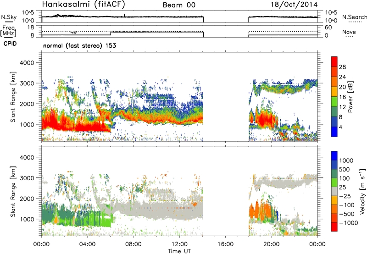Select the Beam 00 label

[x=179, y=5]
